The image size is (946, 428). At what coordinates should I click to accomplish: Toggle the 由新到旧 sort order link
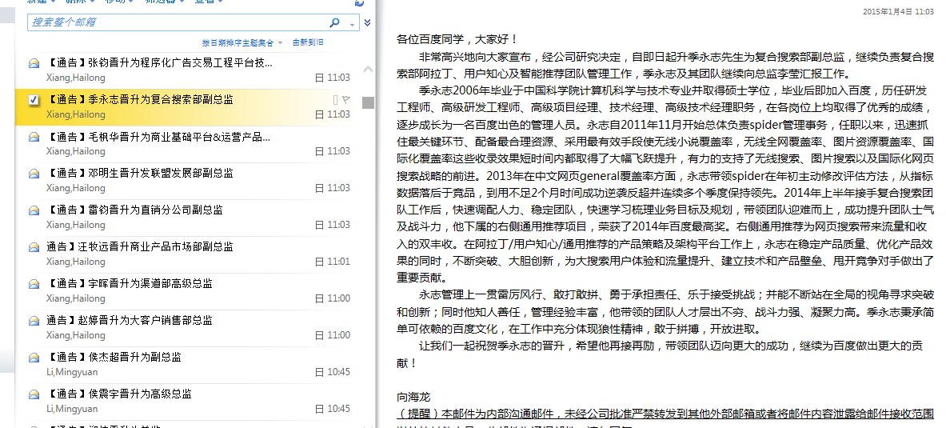[308, 42]
